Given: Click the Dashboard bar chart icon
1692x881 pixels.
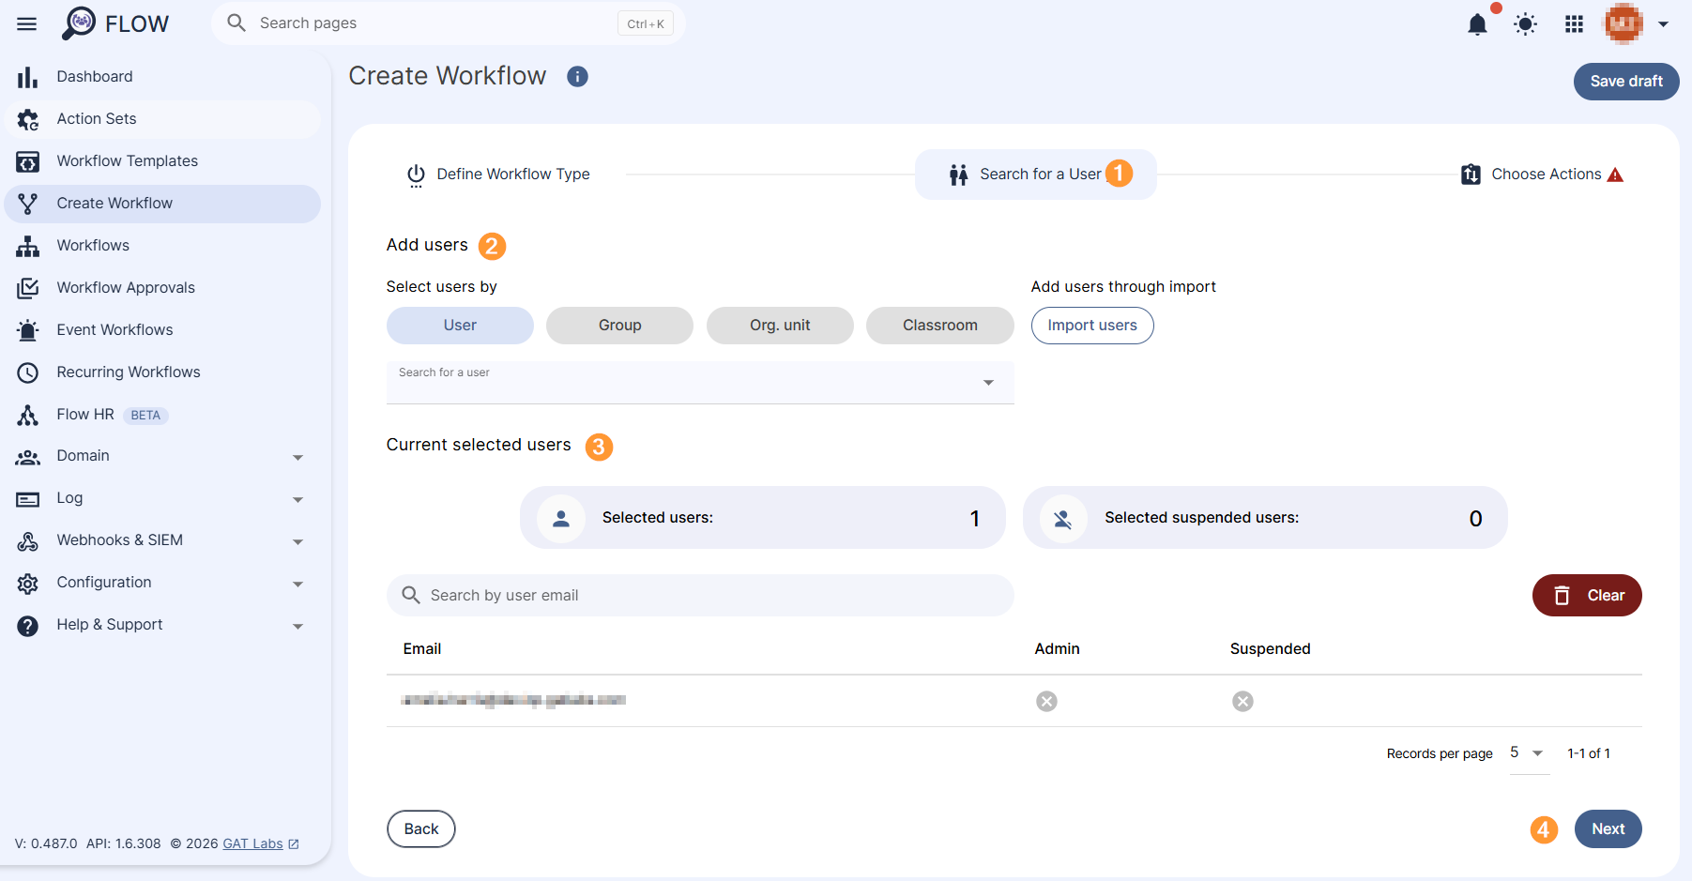Looking at the screenshot, I should pyautogui.click(x=28, y=77).
